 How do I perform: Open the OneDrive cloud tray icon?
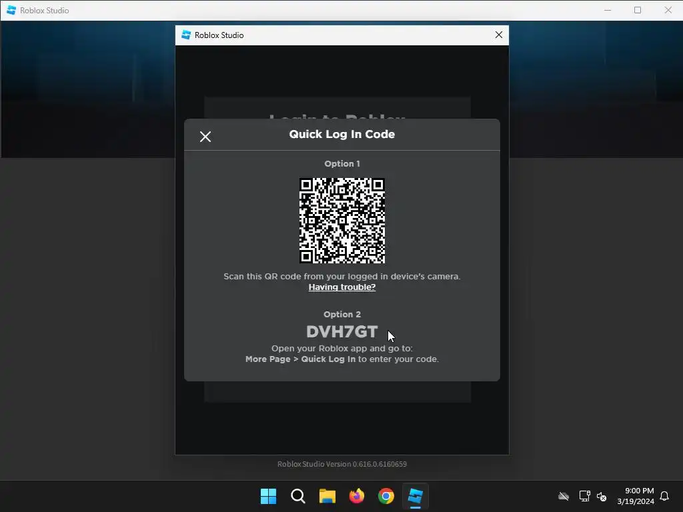[x=564, y=496]
